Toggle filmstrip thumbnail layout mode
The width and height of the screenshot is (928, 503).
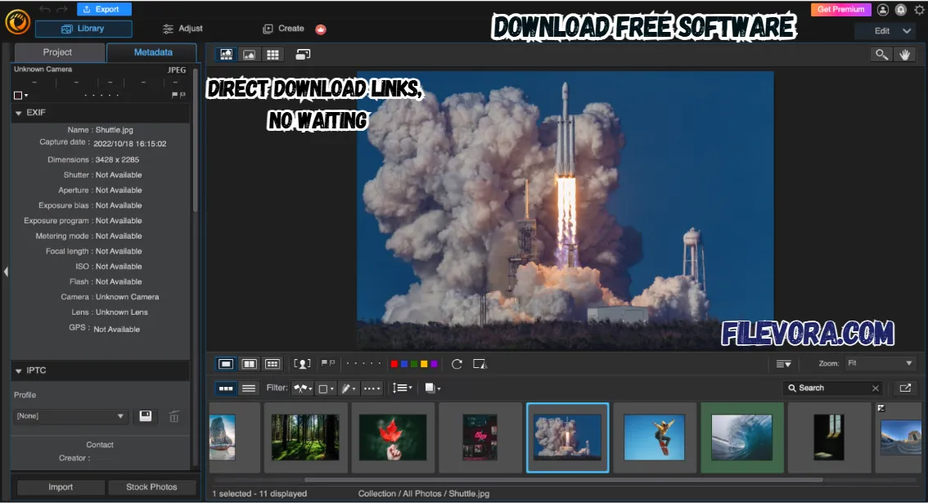tap(226, 388)
